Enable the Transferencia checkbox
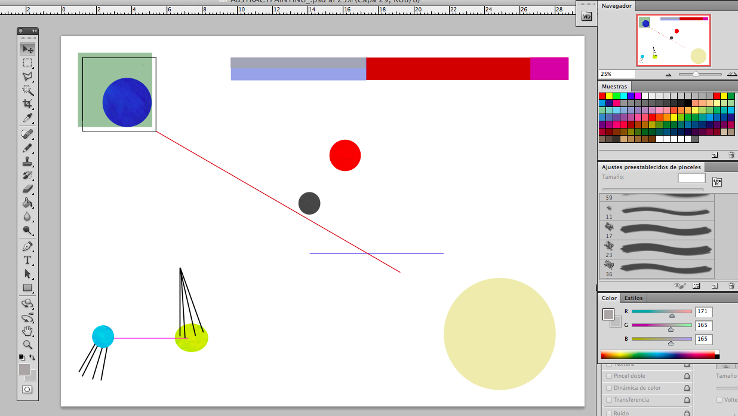This screenshot has width=738, height=416. 609,400
